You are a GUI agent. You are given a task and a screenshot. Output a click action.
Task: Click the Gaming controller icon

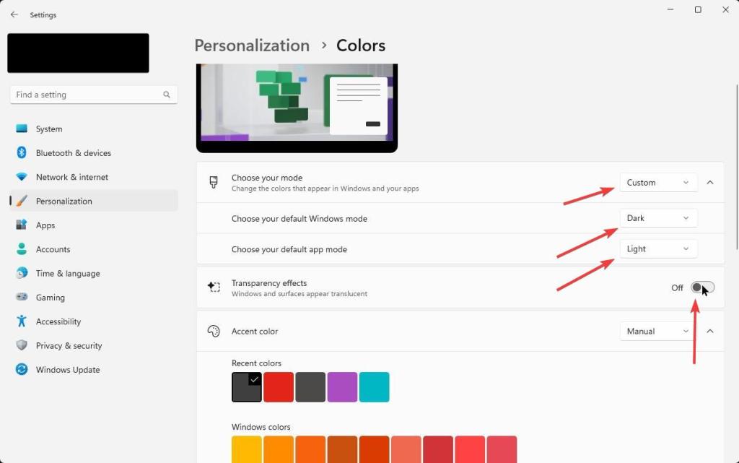(22, 297)
